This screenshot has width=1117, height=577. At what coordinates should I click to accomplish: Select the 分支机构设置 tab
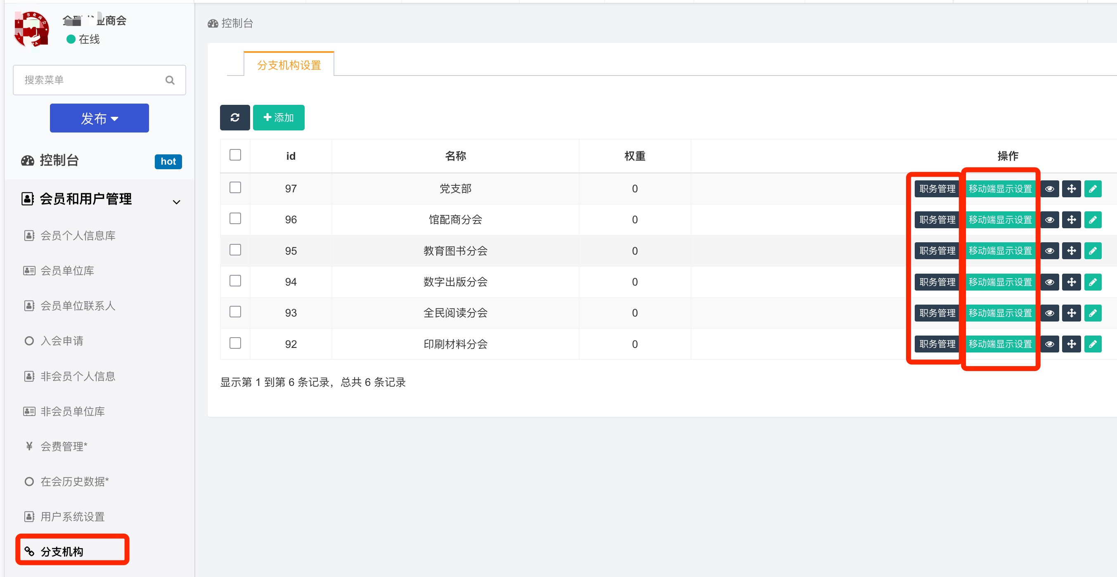point(289,65)
